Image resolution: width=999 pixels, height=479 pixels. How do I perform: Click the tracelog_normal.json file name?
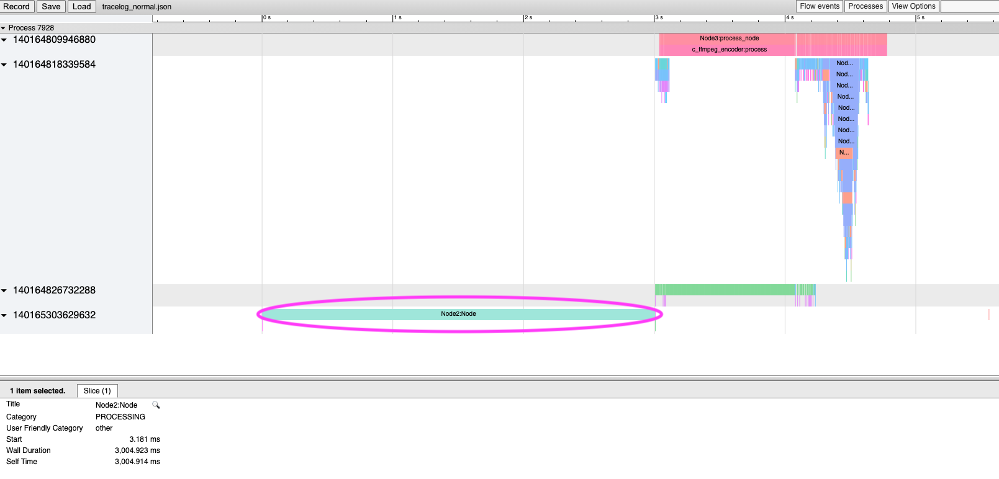137,7
